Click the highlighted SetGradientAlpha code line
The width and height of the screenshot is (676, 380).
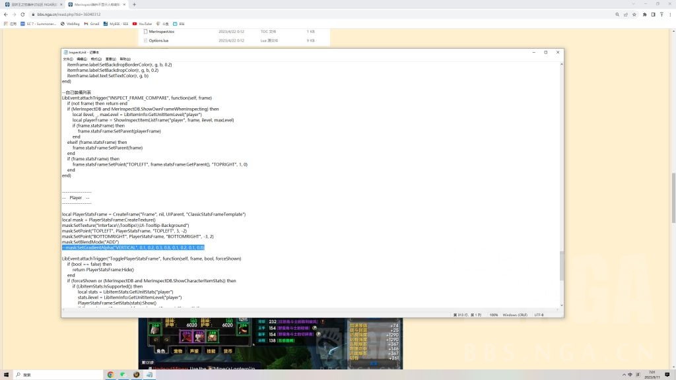point(133,247)
